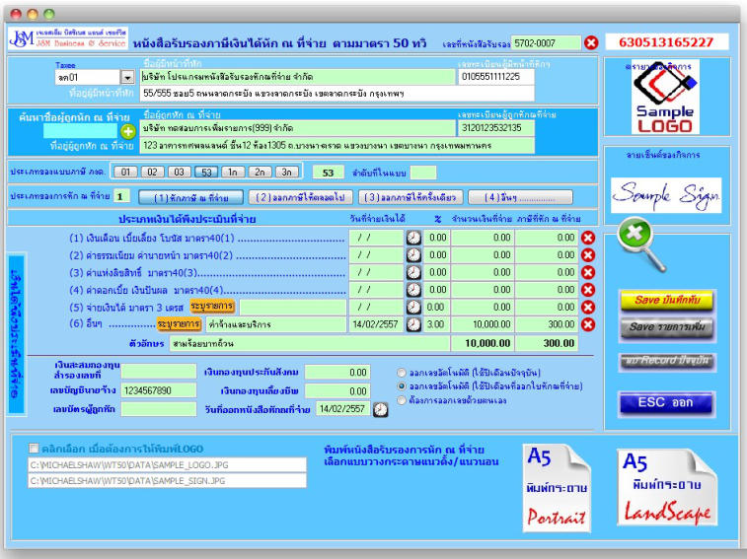Click the row (6) percent field 3.00
This screenshot has height=559, width=747.
[436, 324]
